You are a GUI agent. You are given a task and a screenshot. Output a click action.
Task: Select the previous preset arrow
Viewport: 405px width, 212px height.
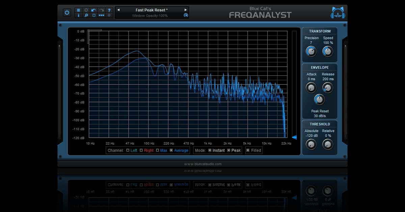coord(118,10)
